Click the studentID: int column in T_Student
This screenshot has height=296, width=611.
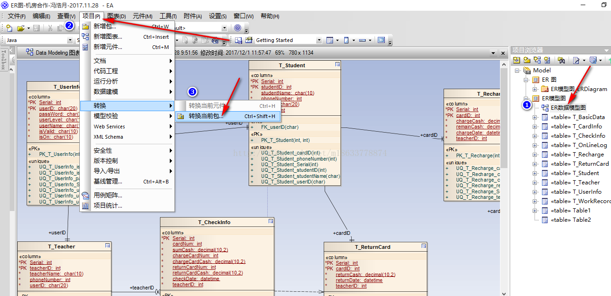click(276, 87)
